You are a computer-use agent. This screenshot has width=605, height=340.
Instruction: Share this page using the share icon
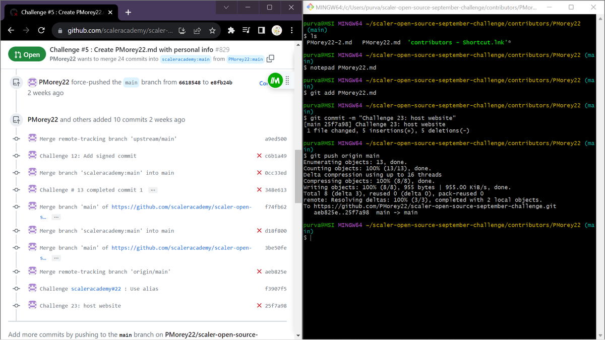point(197,31)
